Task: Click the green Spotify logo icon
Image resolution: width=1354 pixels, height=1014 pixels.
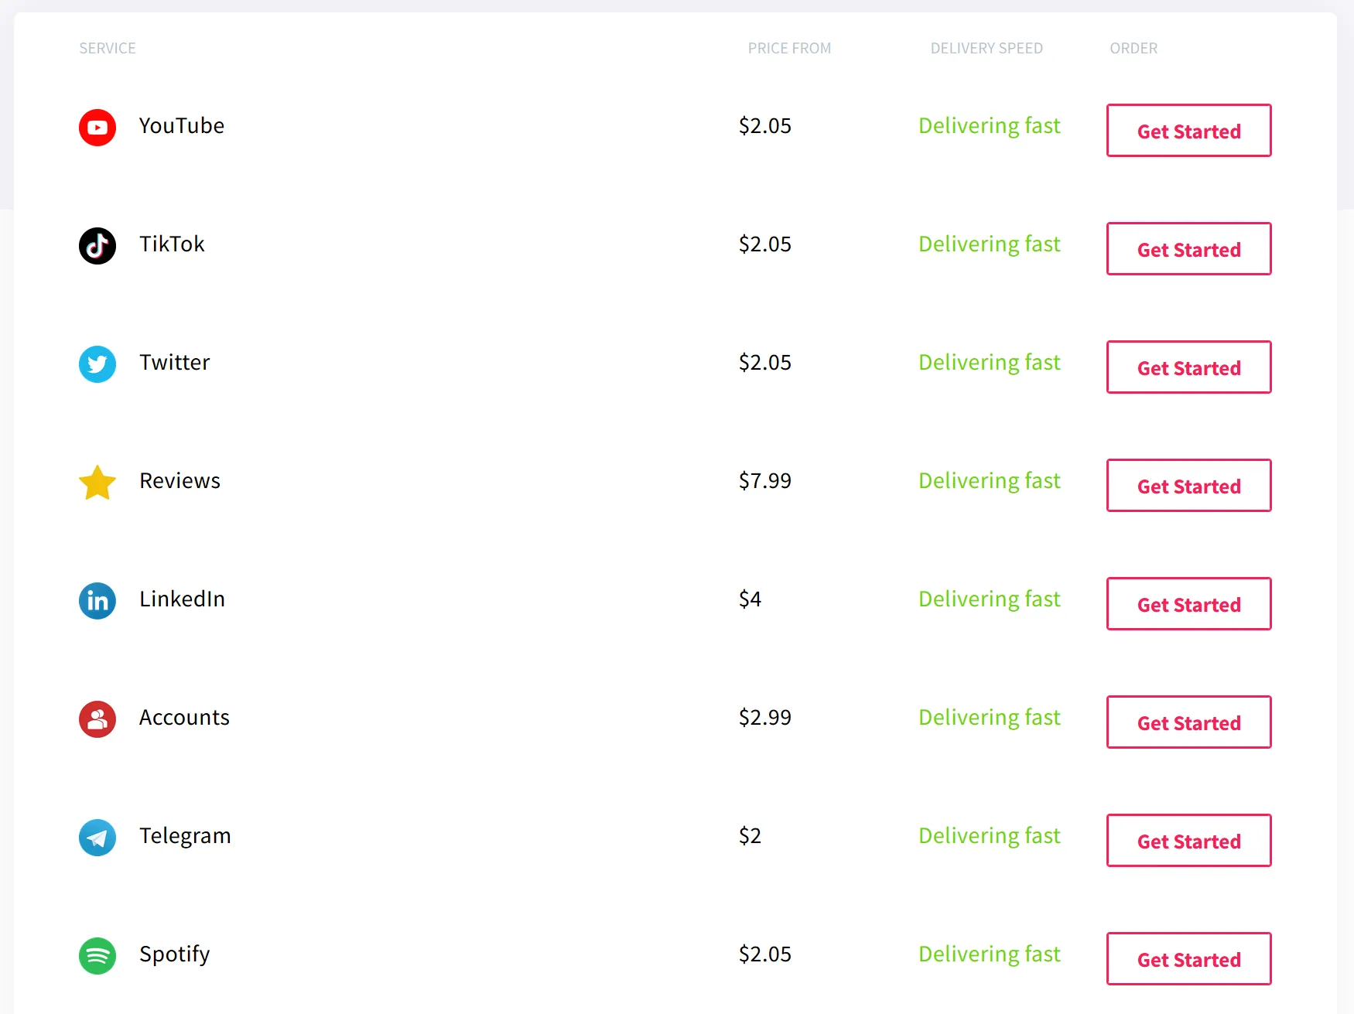Action: (x=97, y=956)
